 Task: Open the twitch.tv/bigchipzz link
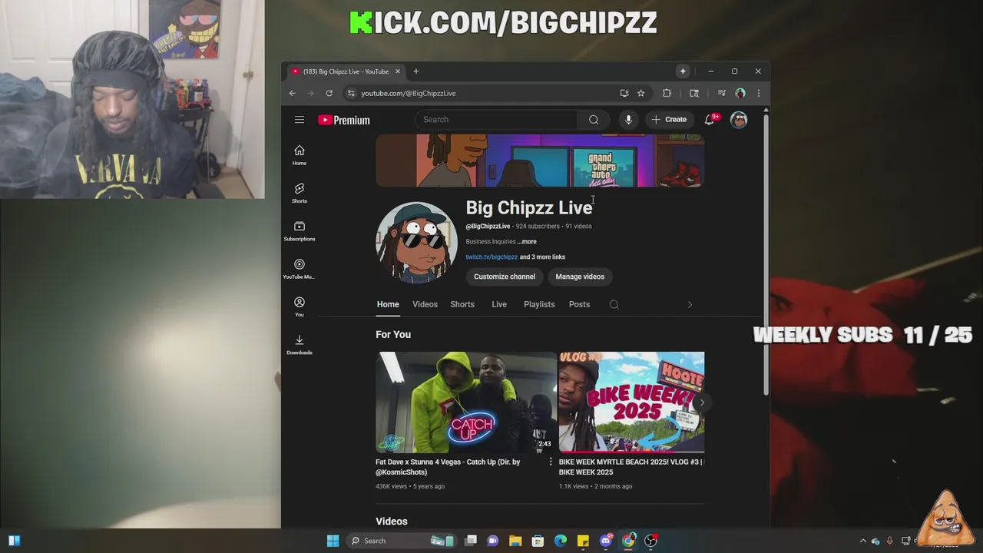(491, 257)
